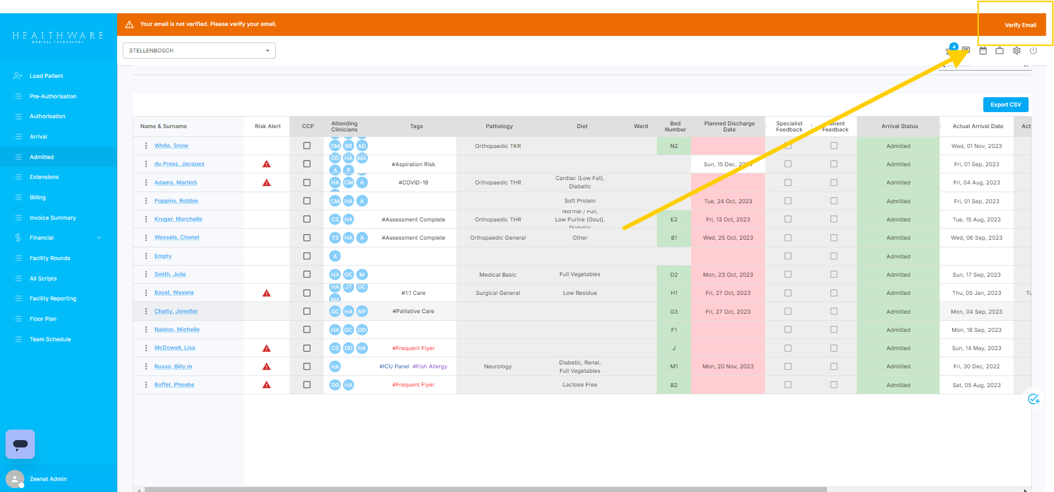Click the task check icon at right edge
This screenshot has width=1054, height=492.
click(1034, 399)
